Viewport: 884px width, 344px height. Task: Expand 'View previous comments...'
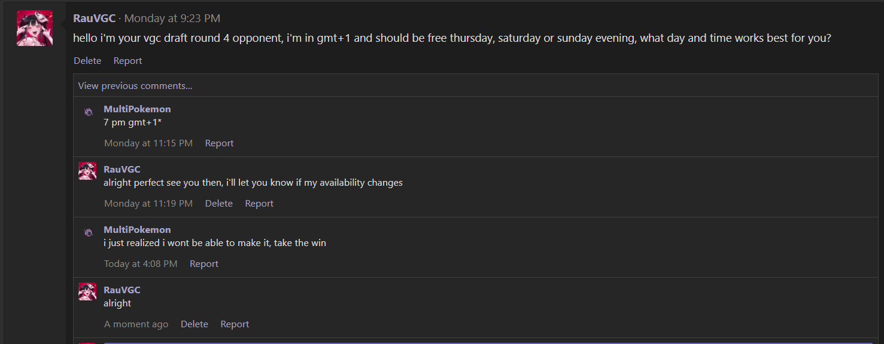click(x=135, y=86)
